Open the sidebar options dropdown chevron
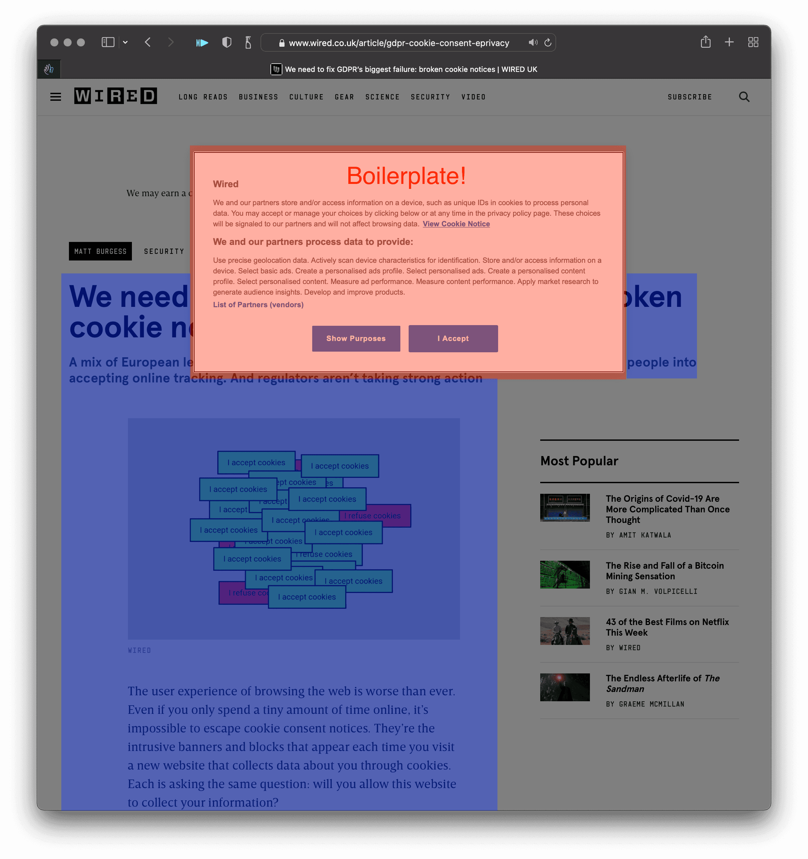 125,42
